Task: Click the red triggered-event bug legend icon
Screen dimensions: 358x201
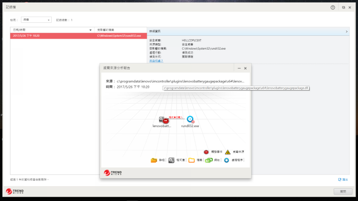Action: click(x=206, y=152)
